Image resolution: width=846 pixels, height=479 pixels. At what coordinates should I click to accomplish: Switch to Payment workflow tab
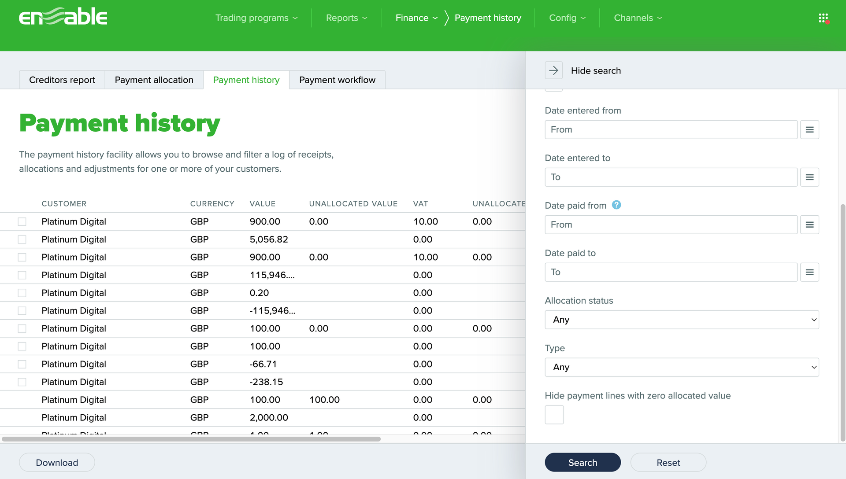click(x=338, y=80)
